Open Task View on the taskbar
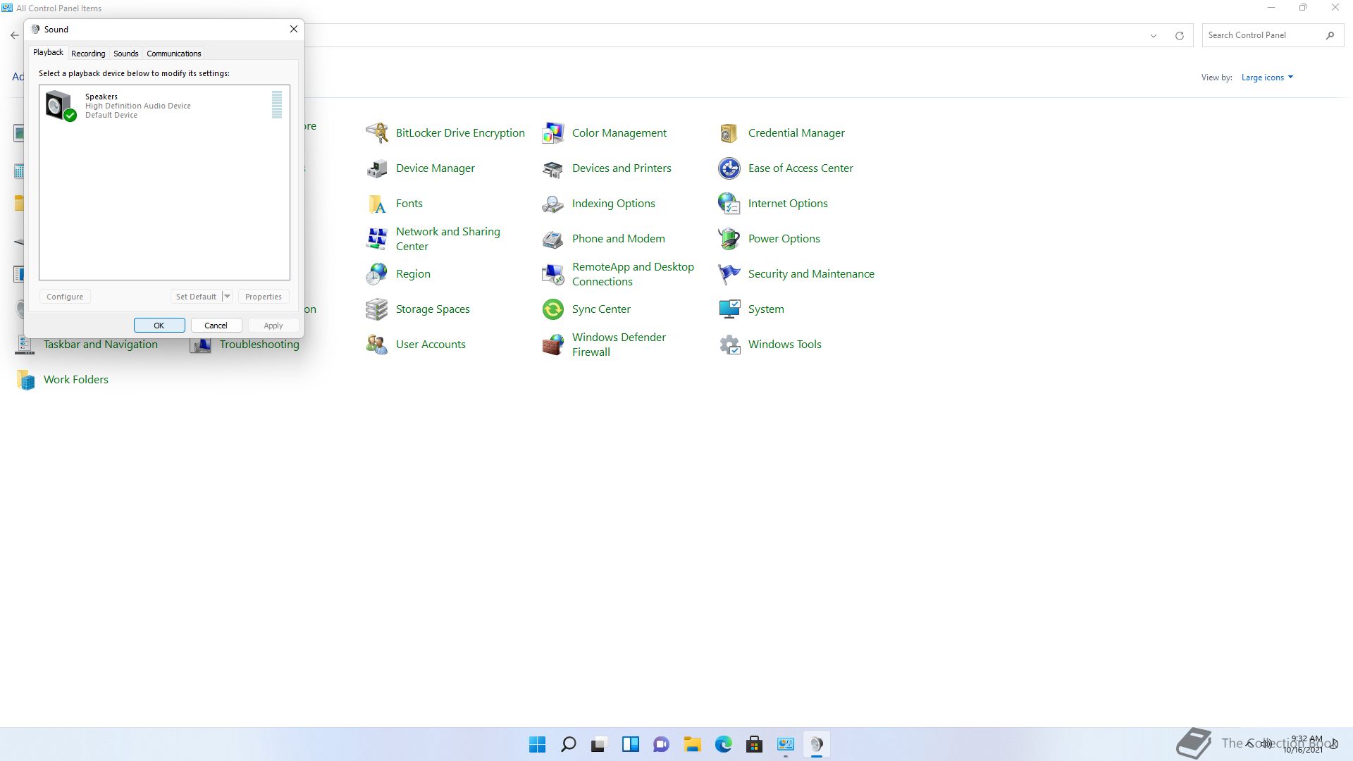 pos(599,744)
